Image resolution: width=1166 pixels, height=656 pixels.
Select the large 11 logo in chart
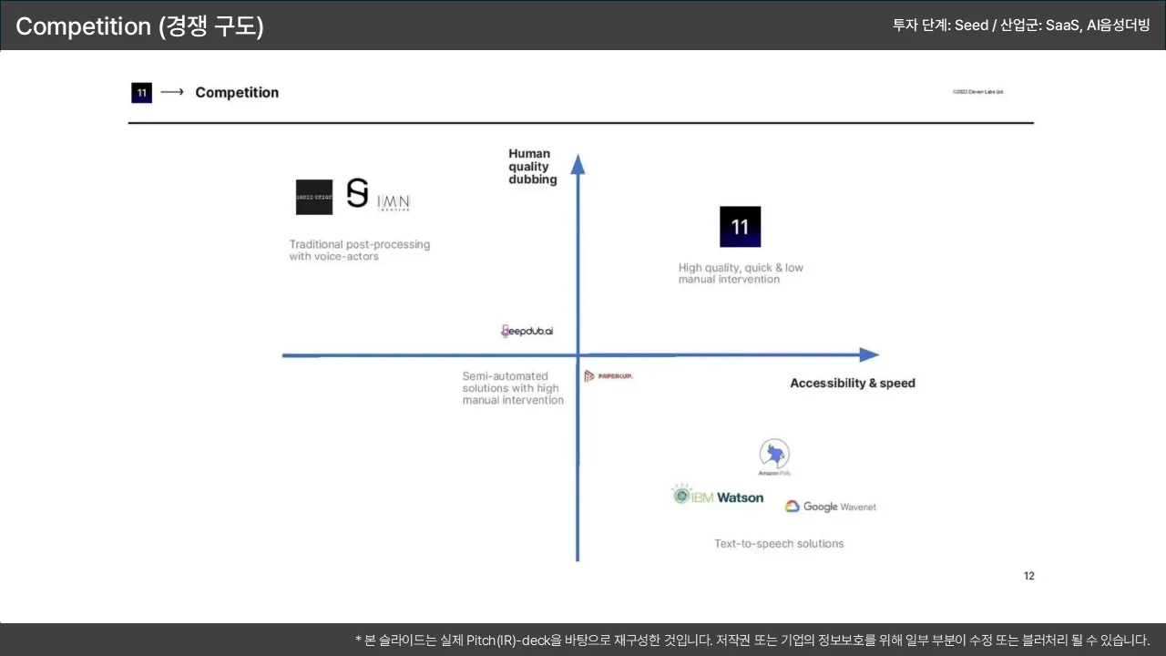(x=740, y=227)
